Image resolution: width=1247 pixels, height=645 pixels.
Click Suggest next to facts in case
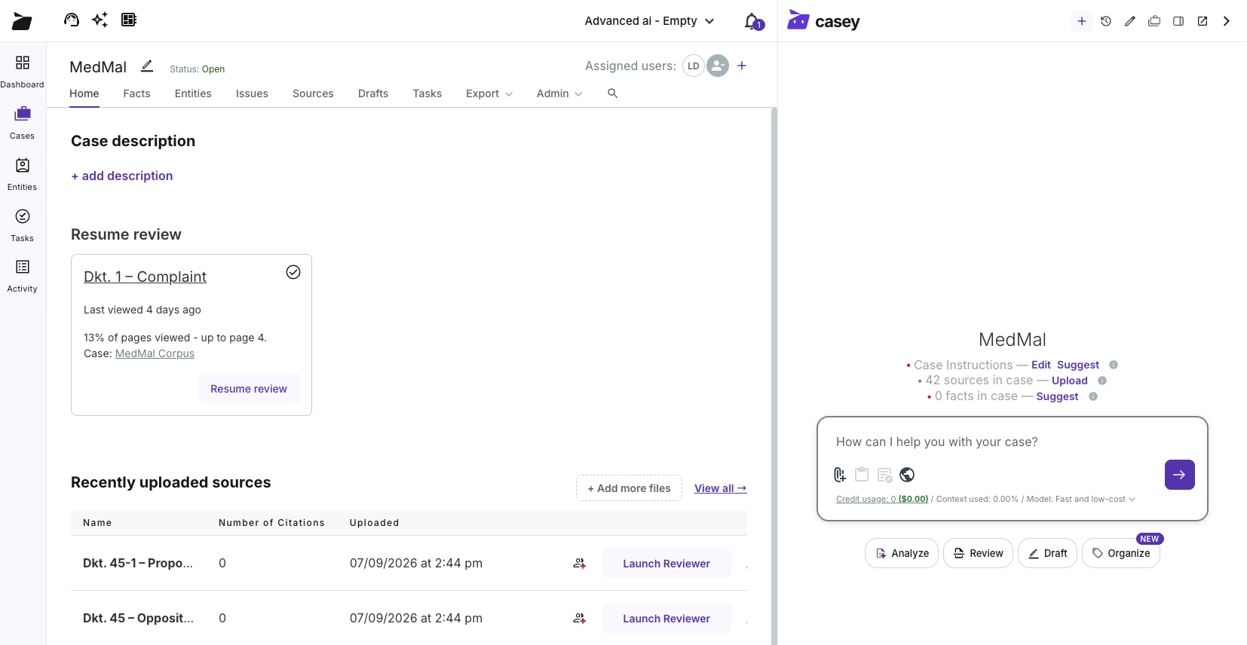[x=1057, y=396]
